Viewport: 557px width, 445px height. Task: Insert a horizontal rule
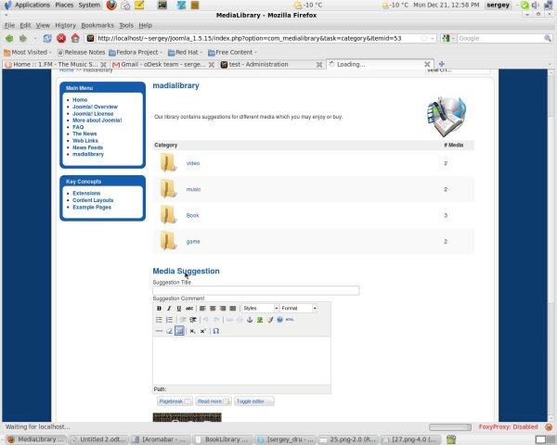coord(159,331)
